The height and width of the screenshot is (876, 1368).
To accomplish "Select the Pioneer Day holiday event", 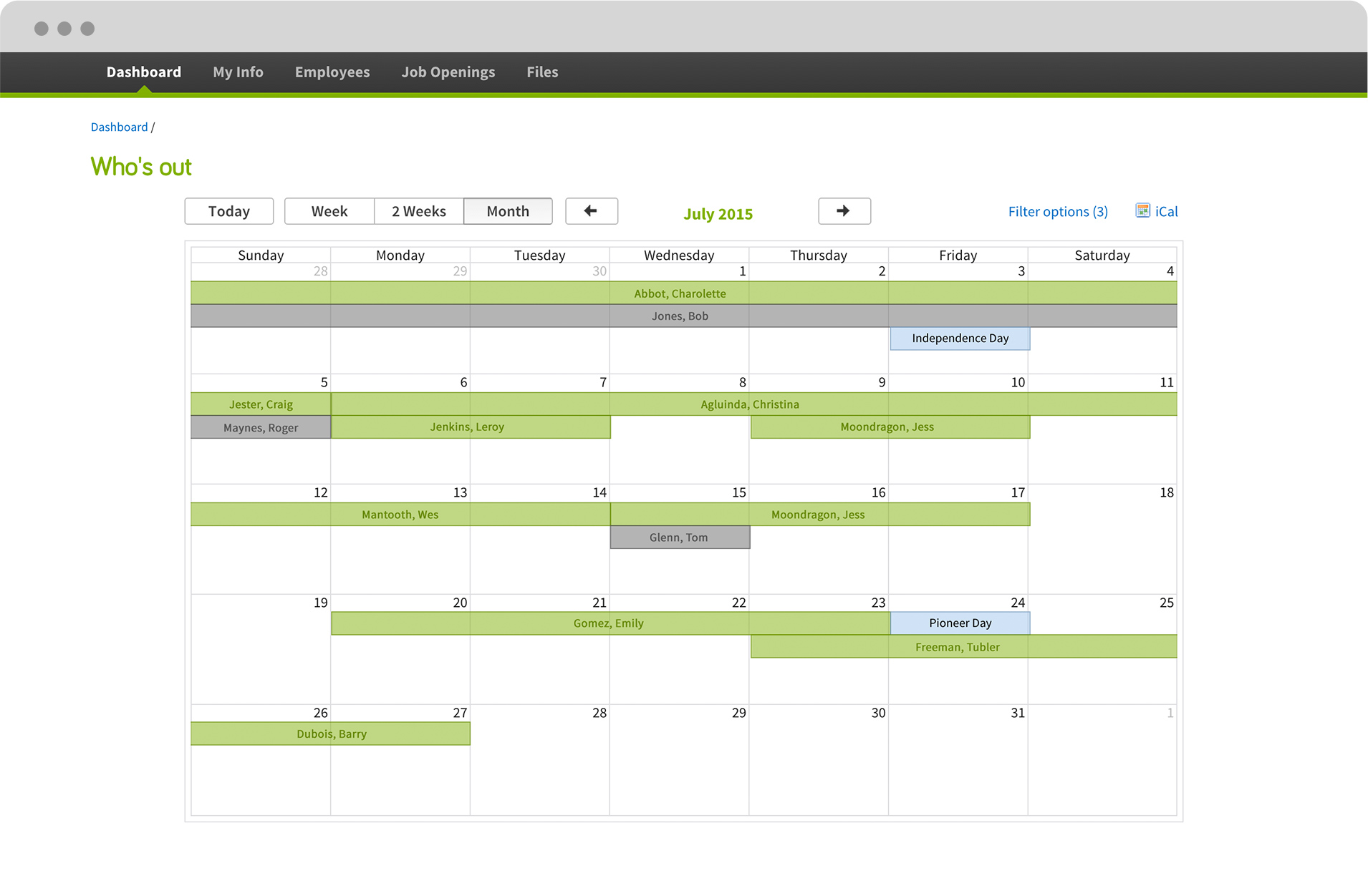I will pyautogui.click(x=959, y=623).
